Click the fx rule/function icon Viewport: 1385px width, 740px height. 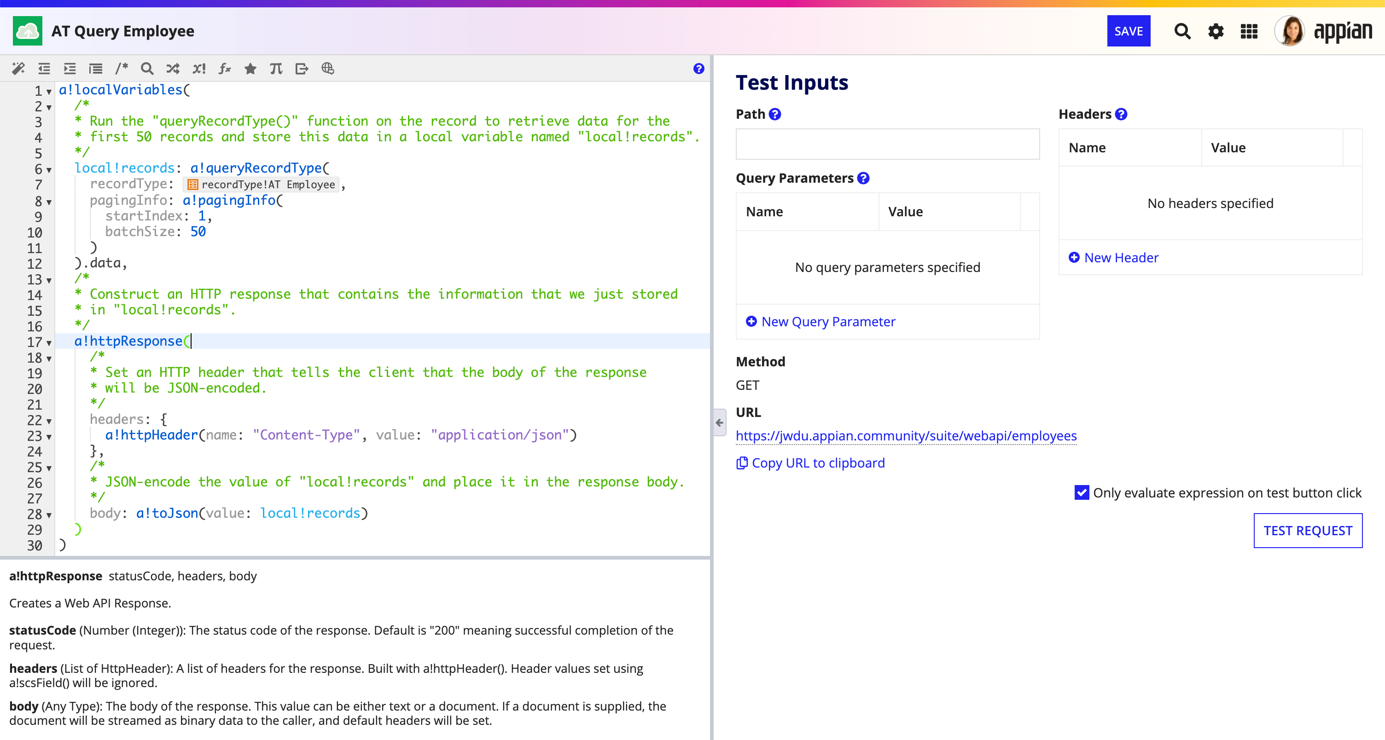pos(225,68)
